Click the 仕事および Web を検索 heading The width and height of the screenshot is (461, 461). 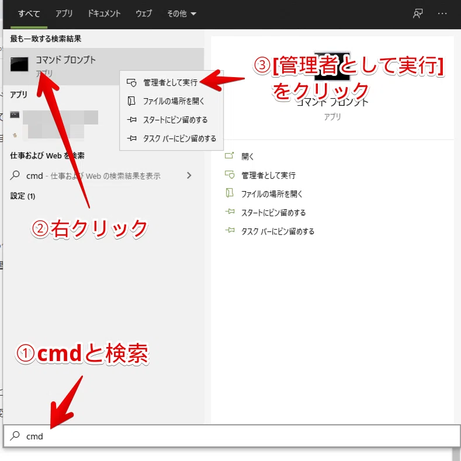(47, 155)
